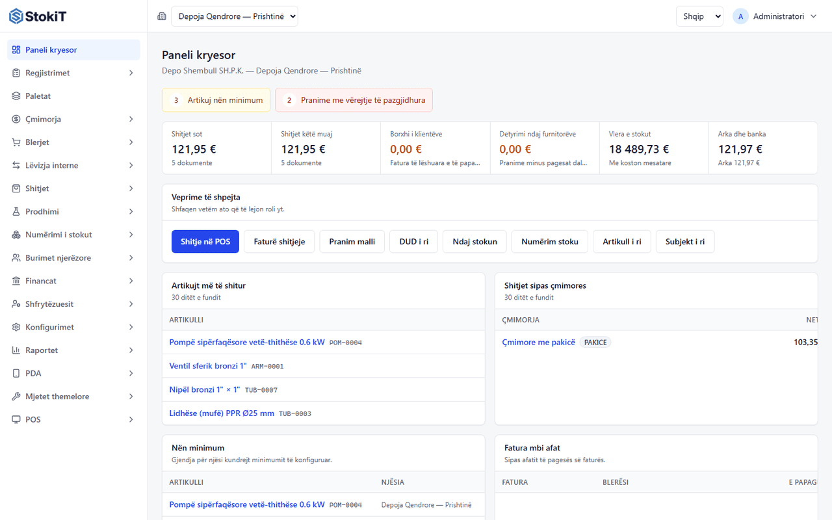Screen dimensions: 832x520
Task: Click the Mjetet themelore wrench icon
Action: click(16, 396)
